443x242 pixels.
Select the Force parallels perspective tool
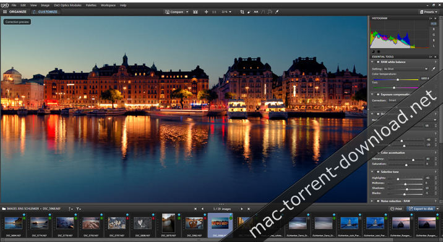click(263, 12)
